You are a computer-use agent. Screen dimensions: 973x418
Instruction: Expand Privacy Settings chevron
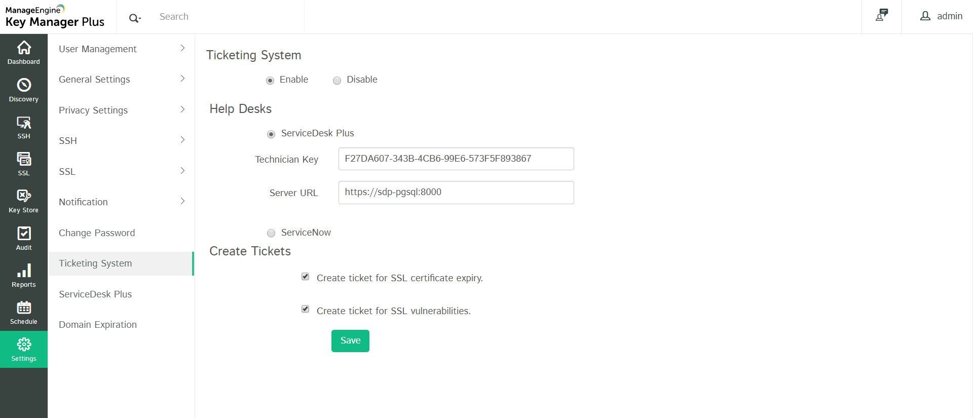click(183, 109)
